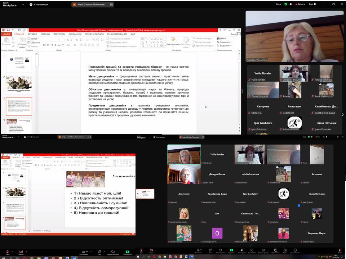Show next participants page with right arrow

pos(342,115)
